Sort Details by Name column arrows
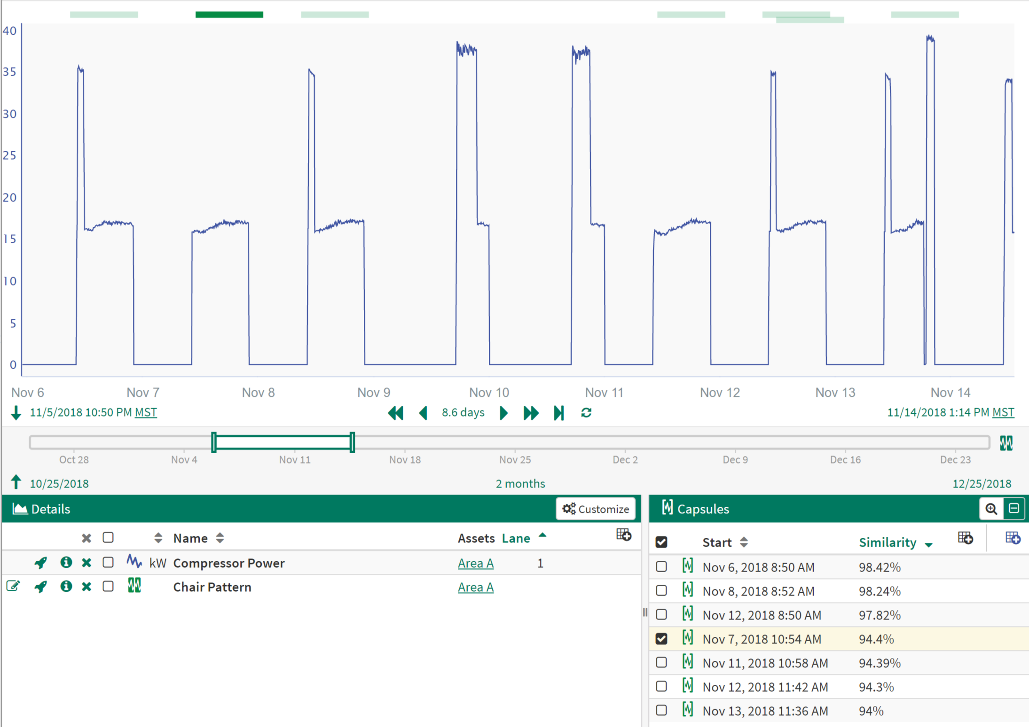This screenshot has height=727, width=1029. (x=220, y=538)
